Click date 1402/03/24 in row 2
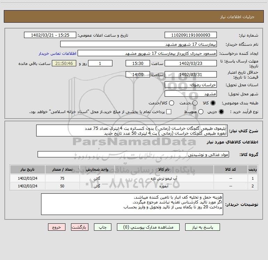The width and height of the screenshot is (268, 260). click(x=27, y=186)
